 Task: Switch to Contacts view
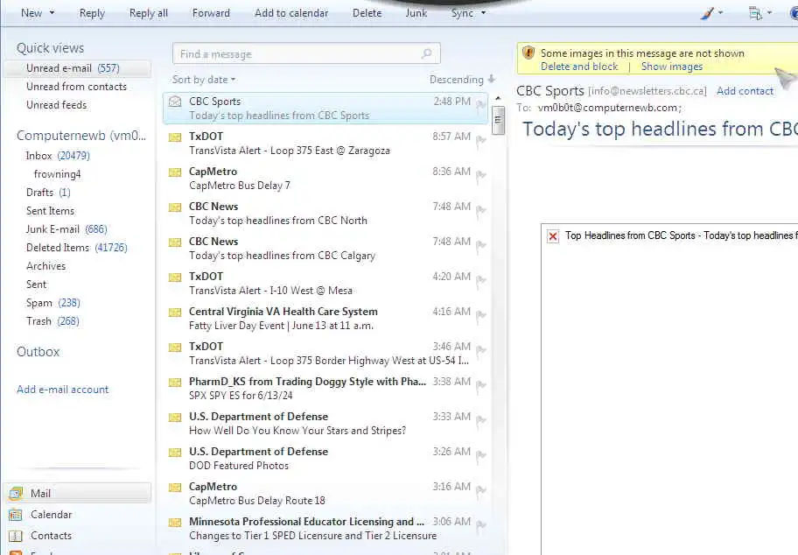[x=51, y=536]
